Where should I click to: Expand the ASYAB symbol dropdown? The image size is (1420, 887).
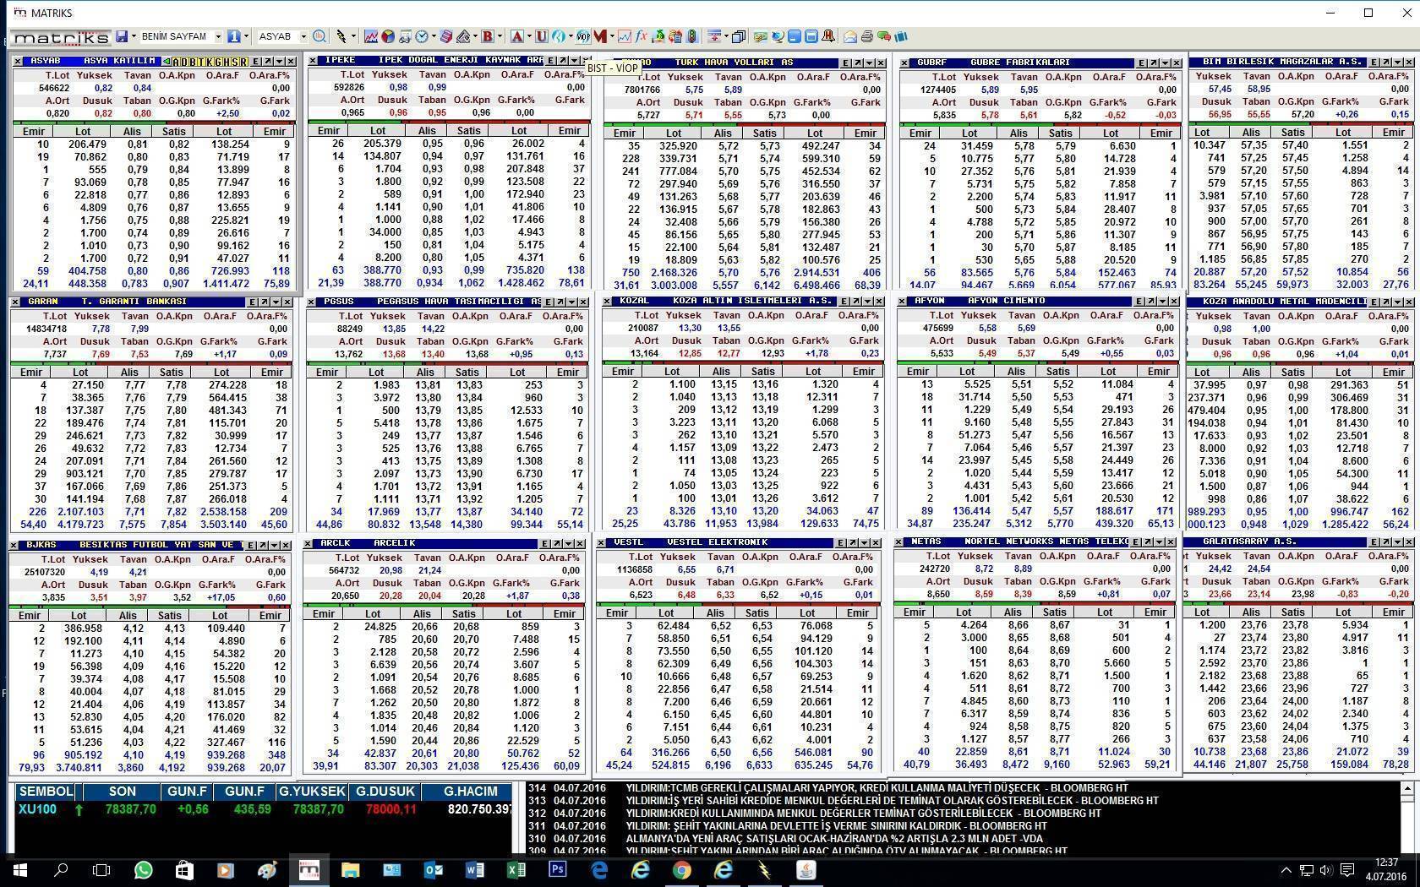pyautogui.click(x=303, y=36)
